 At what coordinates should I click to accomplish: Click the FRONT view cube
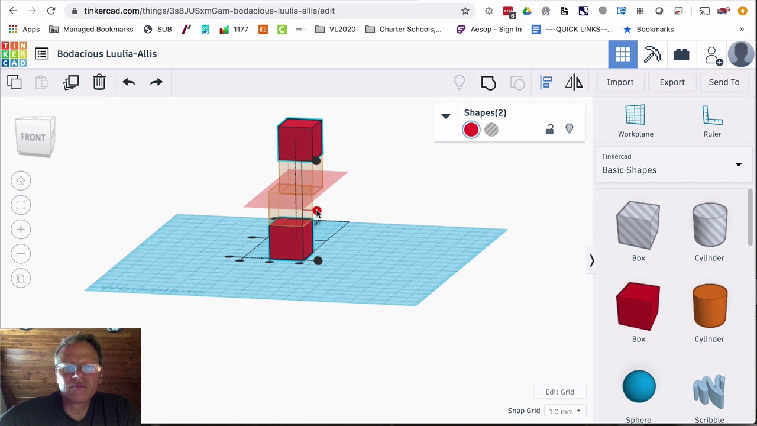[x=35, y=137]
